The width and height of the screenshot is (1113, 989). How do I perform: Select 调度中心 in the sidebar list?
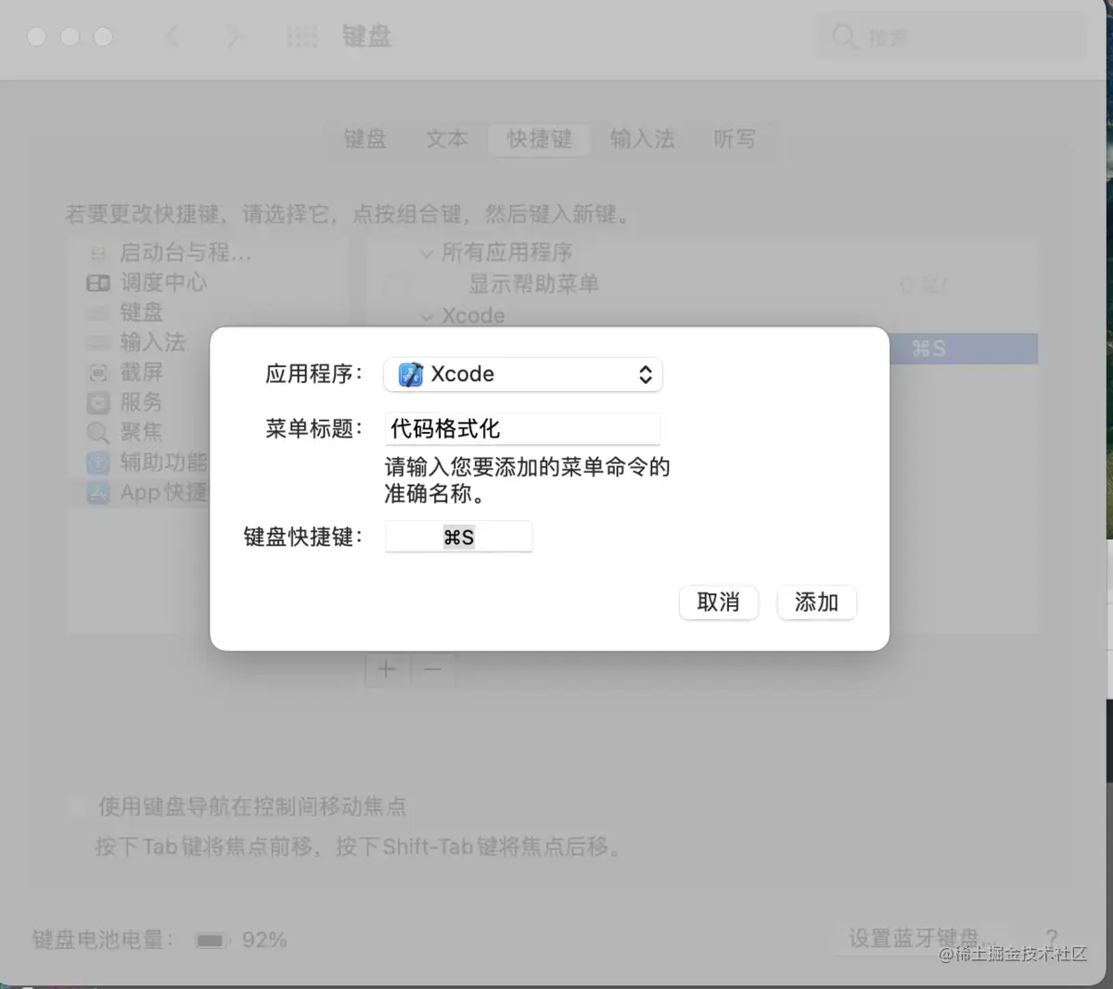[163, 282]
